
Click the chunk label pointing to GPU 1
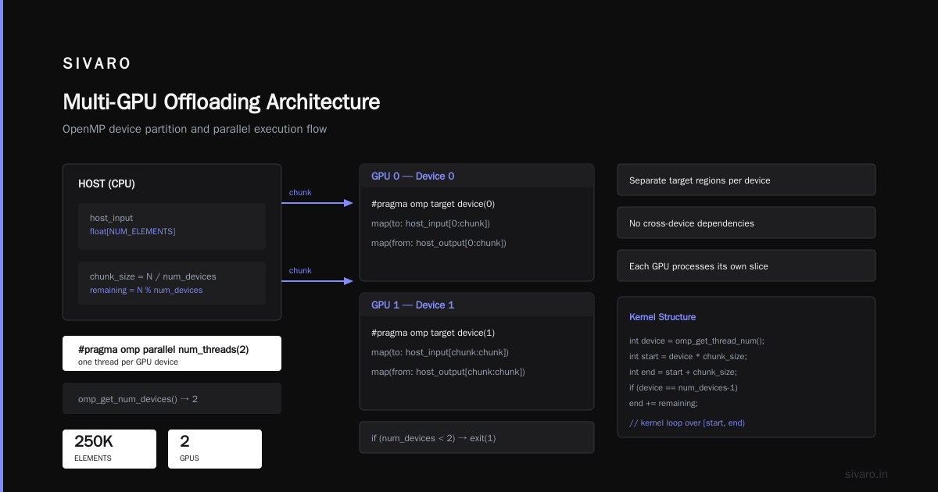point(300,270)
